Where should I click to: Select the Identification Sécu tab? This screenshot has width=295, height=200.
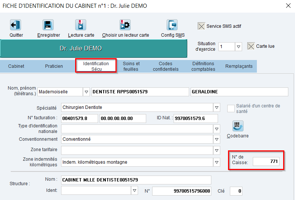[x=96, y=66]
